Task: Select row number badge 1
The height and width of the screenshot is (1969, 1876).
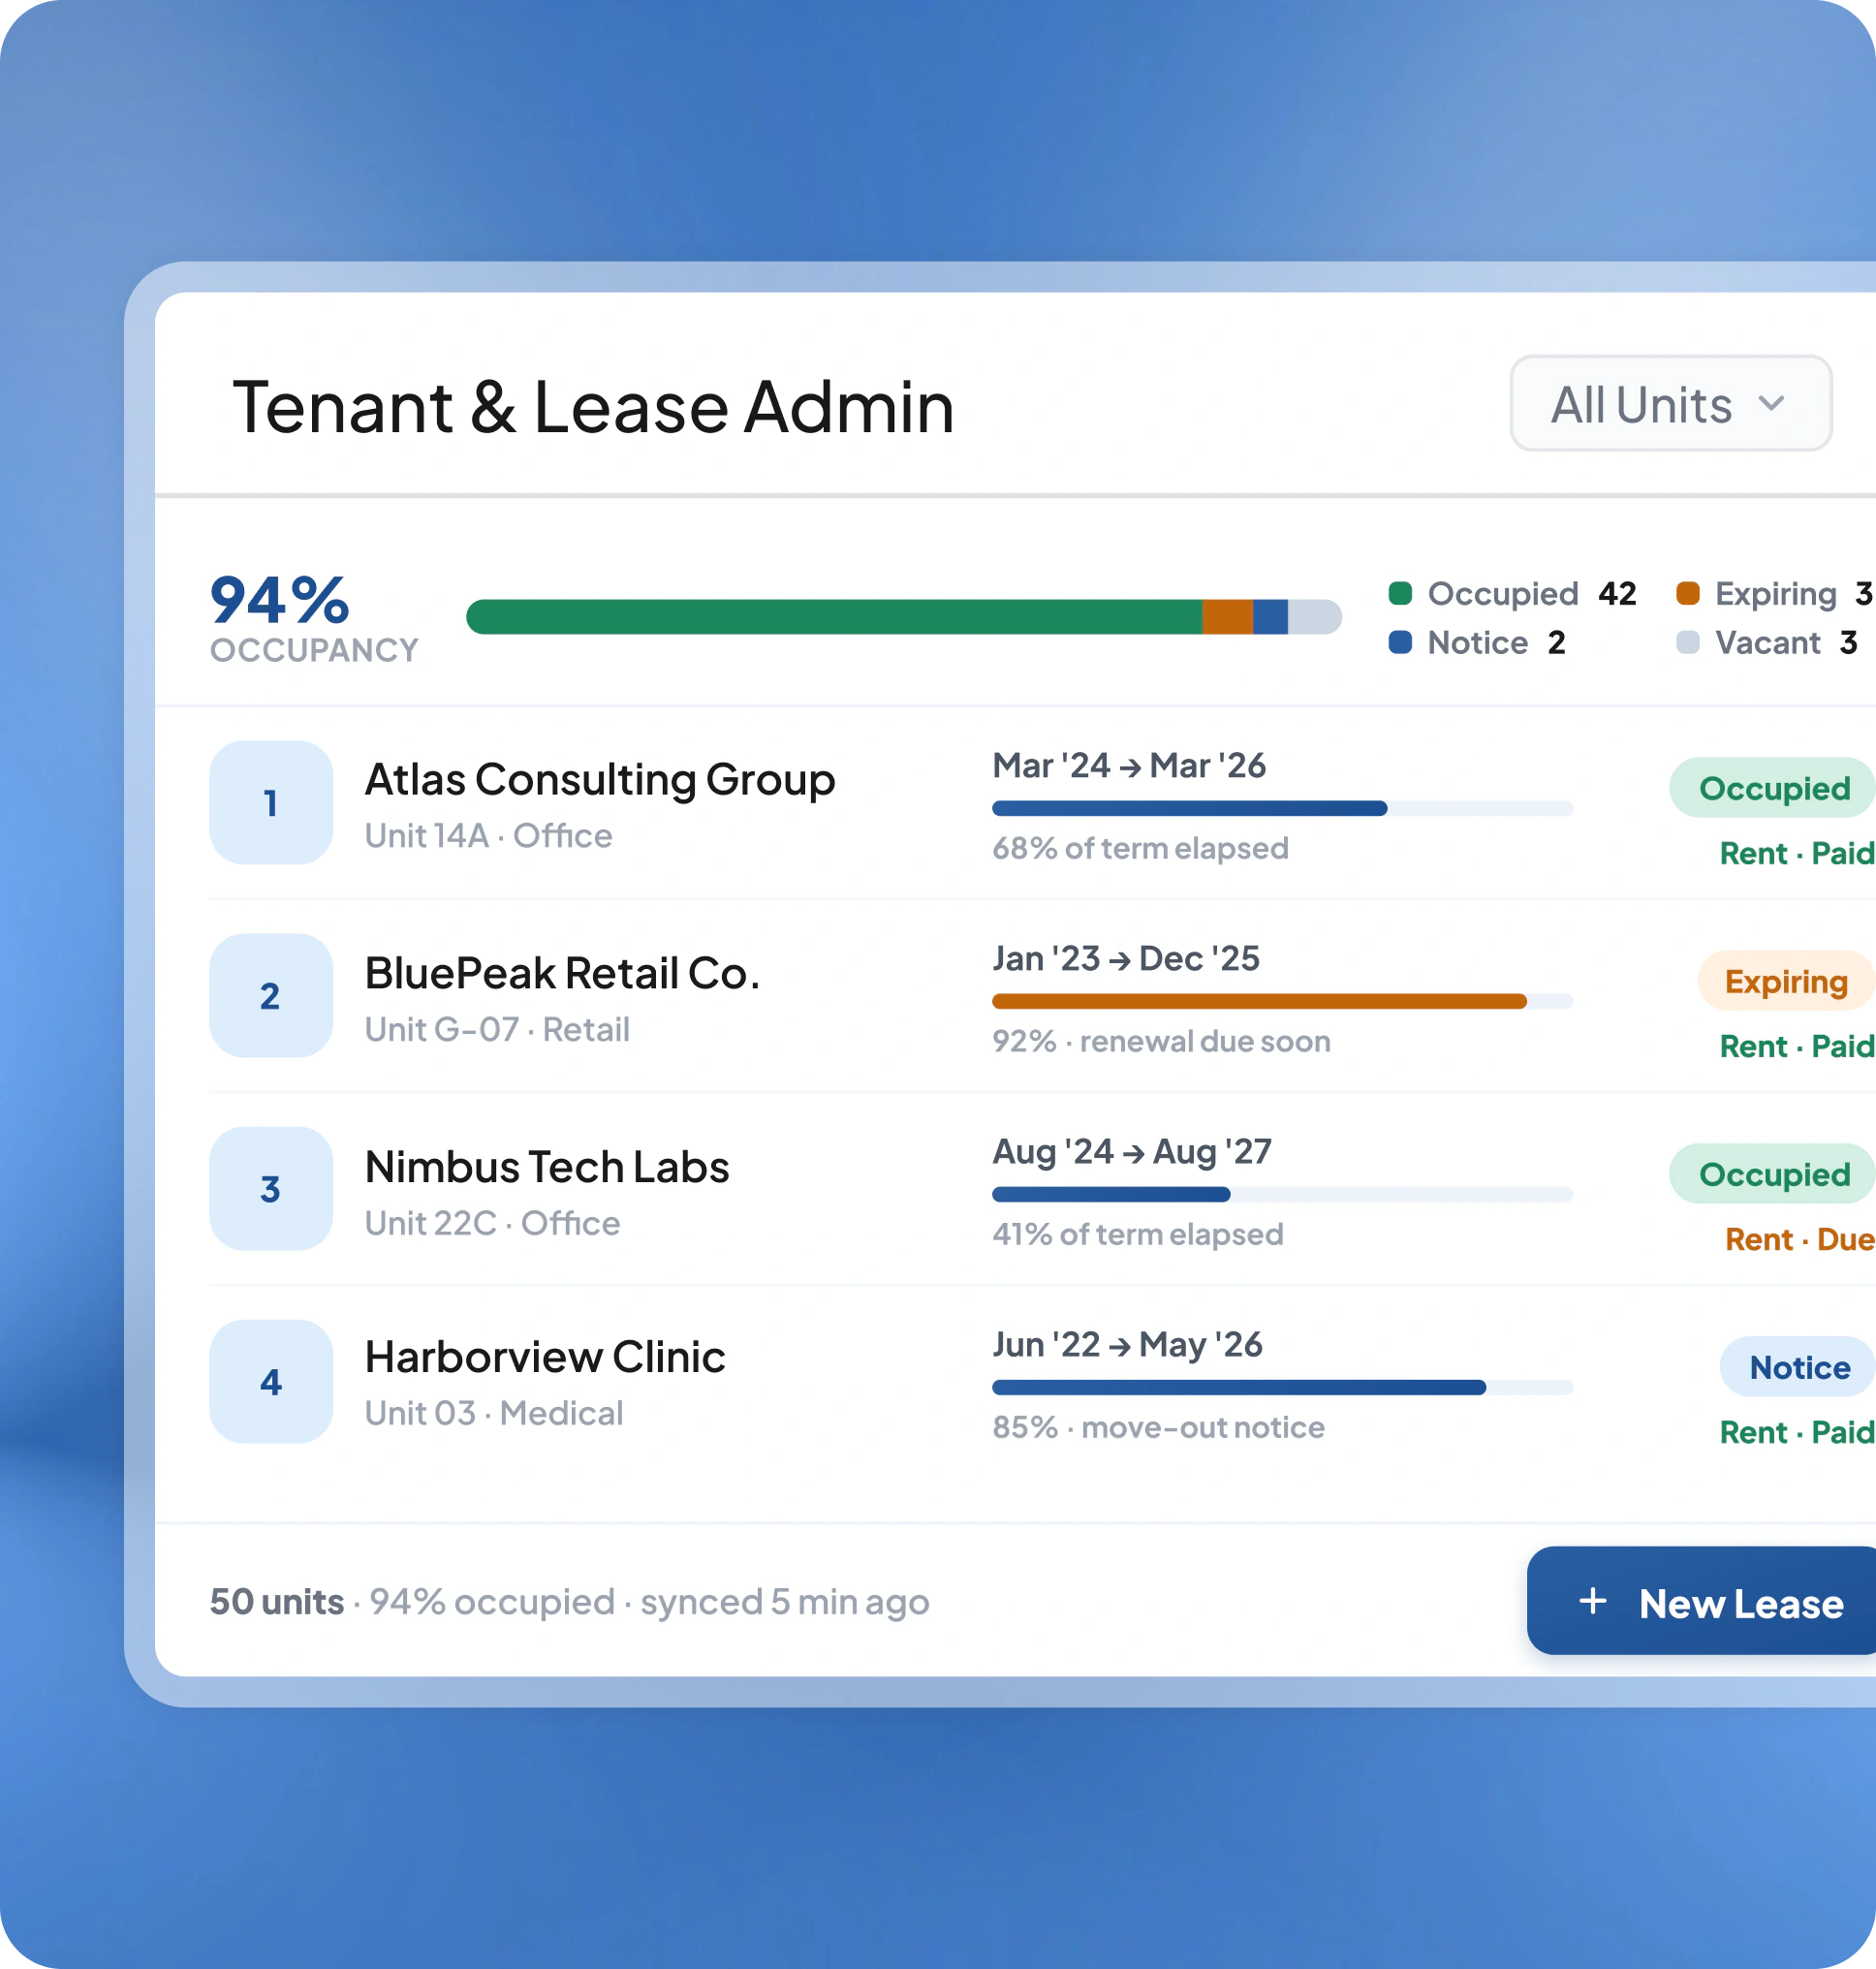Action: (x=271, y=803)
